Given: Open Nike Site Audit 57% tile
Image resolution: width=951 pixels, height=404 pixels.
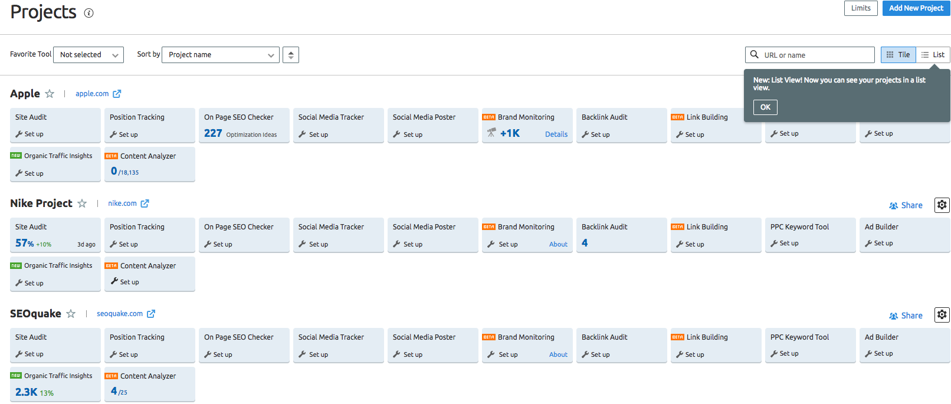Looking at the screenshot, I should click(55, 235).
